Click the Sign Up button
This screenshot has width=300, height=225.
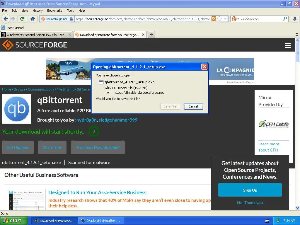point(250,190)
